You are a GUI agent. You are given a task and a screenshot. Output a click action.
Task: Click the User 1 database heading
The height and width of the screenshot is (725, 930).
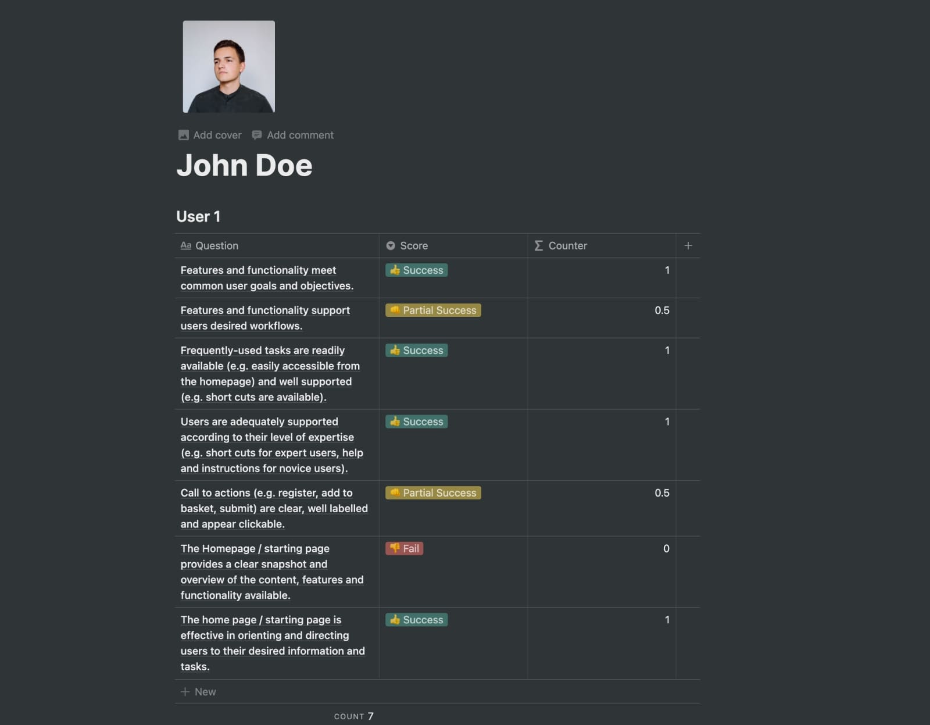(198, 216)
